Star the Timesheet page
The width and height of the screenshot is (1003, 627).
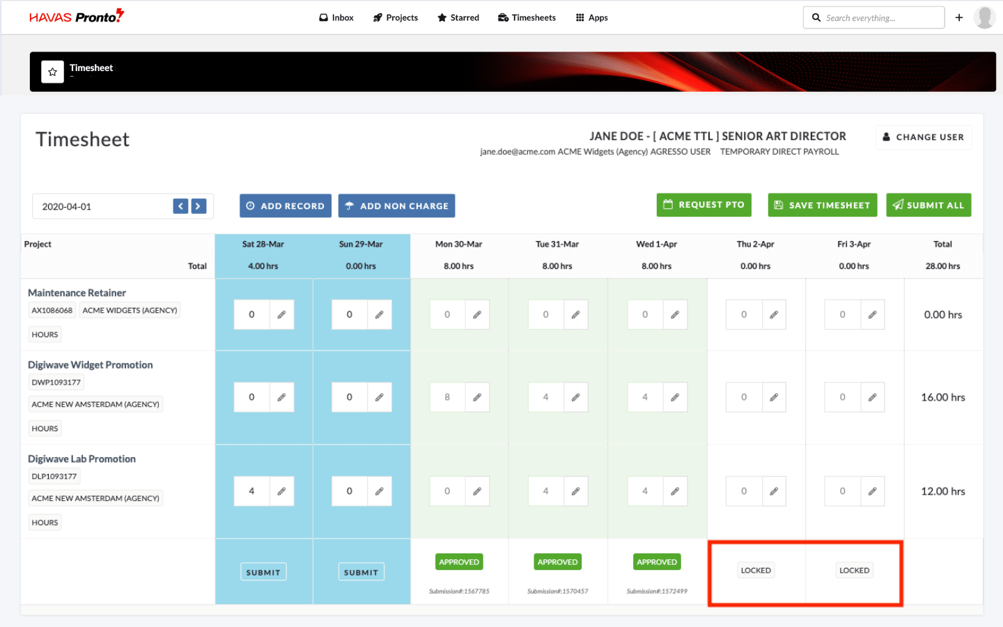pos(52,72)
